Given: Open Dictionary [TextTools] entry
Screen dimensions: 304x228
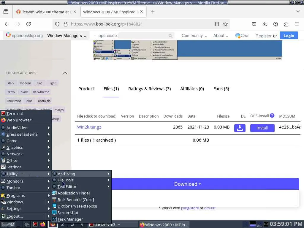Looking at the screenshot, I should [x=81, y=206].
